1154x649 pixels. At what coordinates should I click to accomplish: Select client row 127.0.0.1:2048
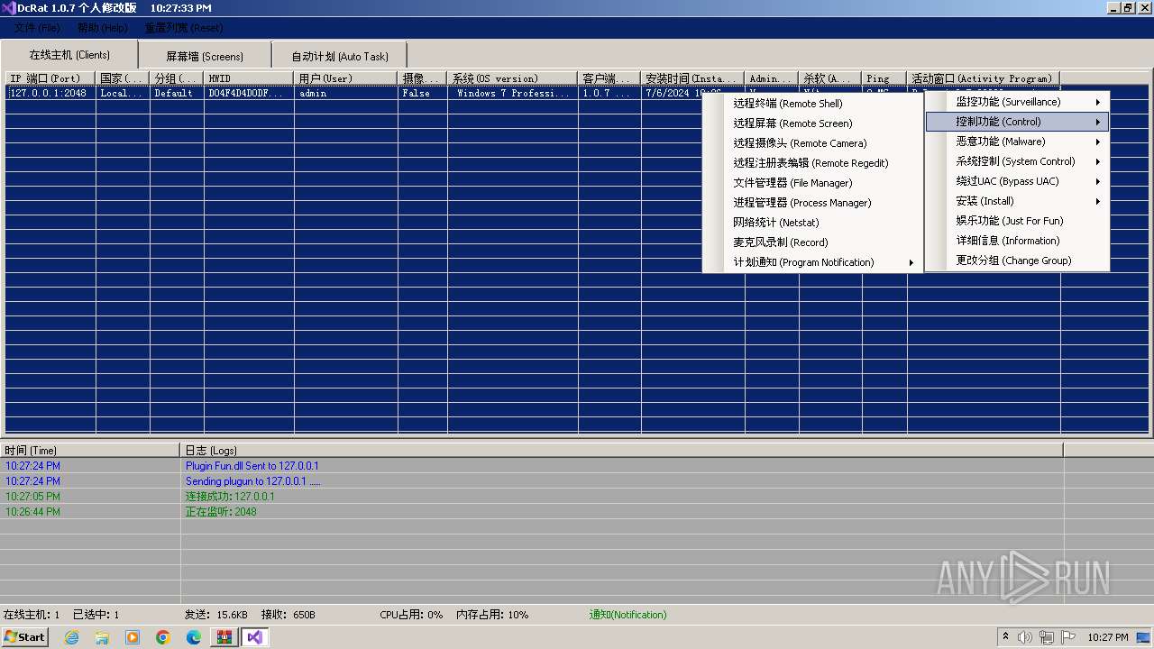coord(49,93)
